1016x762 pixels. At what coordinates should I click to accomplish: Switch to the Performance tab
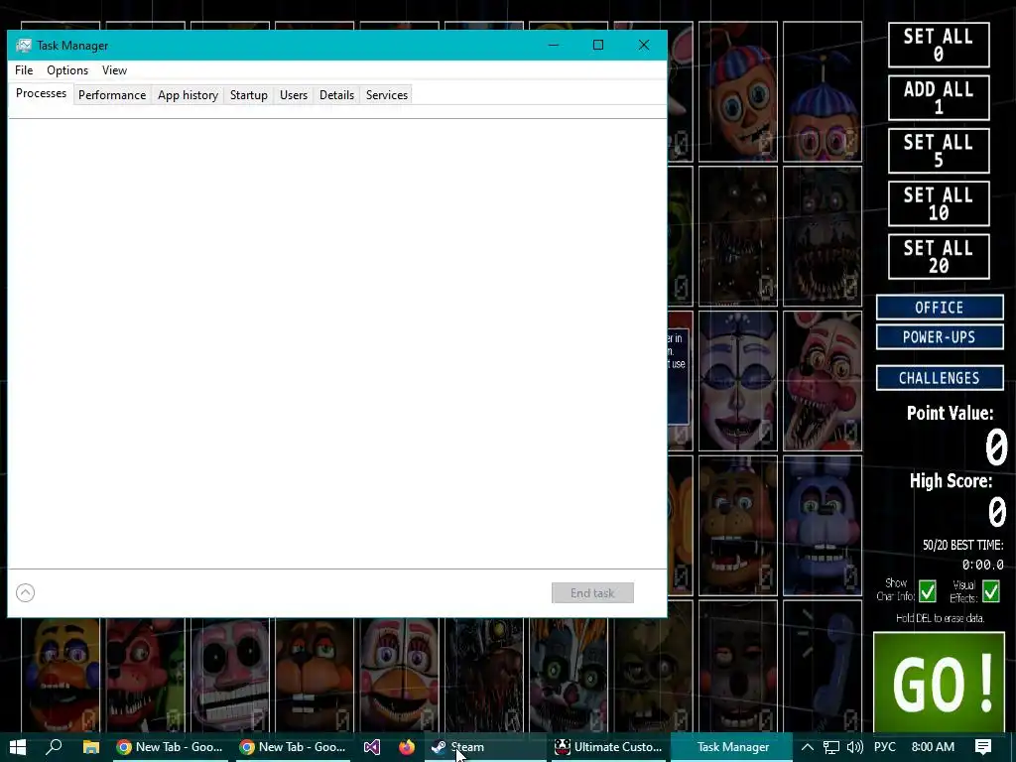click(x=112, y=94)
